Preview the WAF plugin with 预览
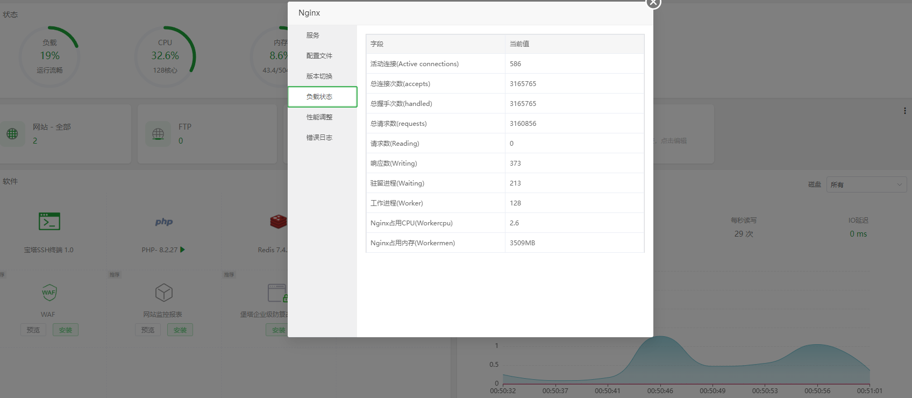Viewport: 912px width, 398px height. point(33,330)
